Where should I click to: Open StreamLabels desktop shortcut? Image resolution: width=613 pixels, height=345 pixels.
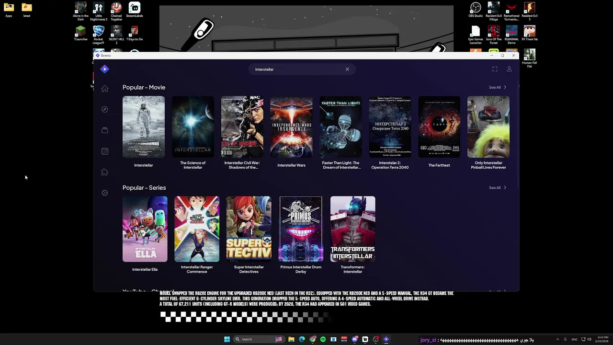coord(134,11)
